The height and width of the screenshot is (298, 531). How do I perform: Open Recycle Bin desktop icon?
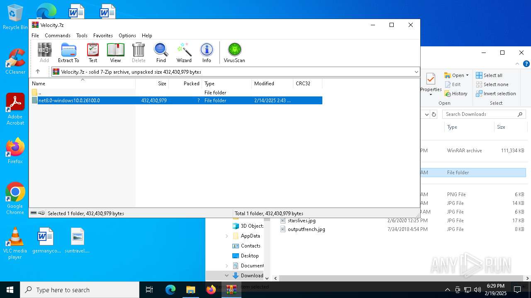pos(15,17)
